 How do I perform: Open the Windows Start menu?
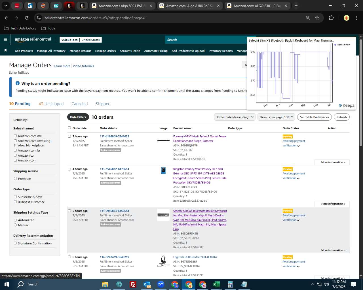coord(7,284)
